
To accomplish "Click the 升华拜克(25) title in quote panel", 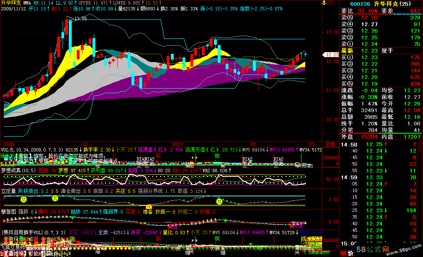I will 392,4.
